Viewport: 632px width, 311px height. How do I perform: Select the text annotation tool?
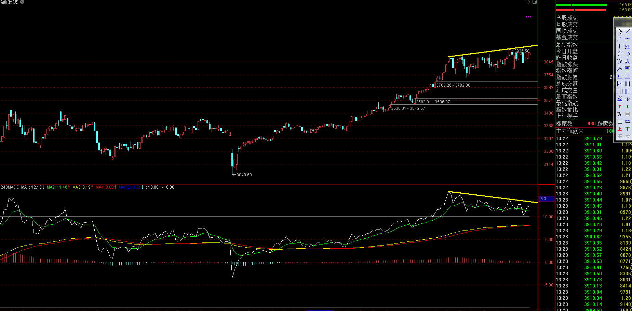pyautogui.click(x=620, y=114)
